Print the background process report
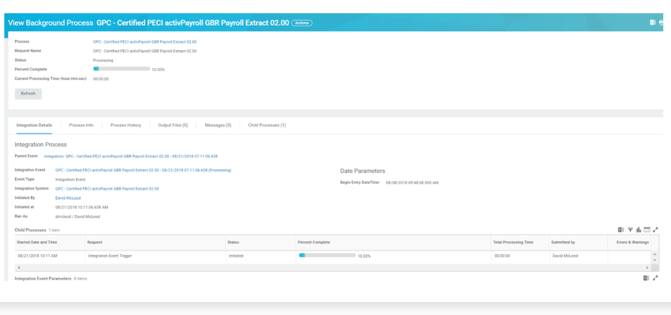 point(662,22)
